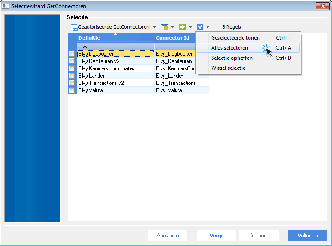Screen dimensions: 332x246
Task: Click the Annuleren button
Action: 168,236
